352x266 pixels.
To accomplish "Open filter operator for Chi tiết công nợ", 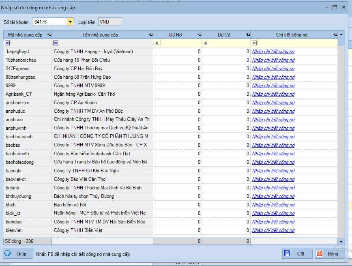I will [254, 43].
